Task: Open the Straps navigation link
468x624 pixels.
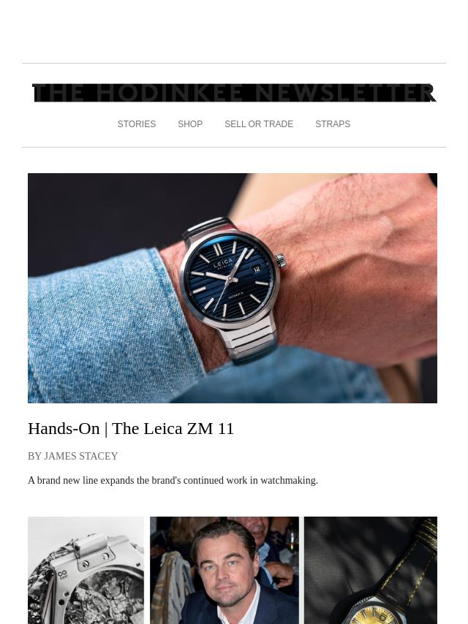Action: pyautogui.click(x=333, y=124)
